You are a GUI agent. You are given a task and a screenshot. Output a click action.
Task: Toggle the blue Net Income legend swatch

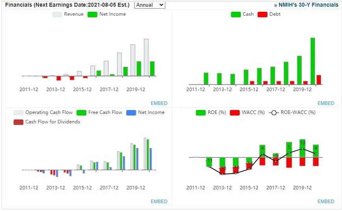pos(131,113)
